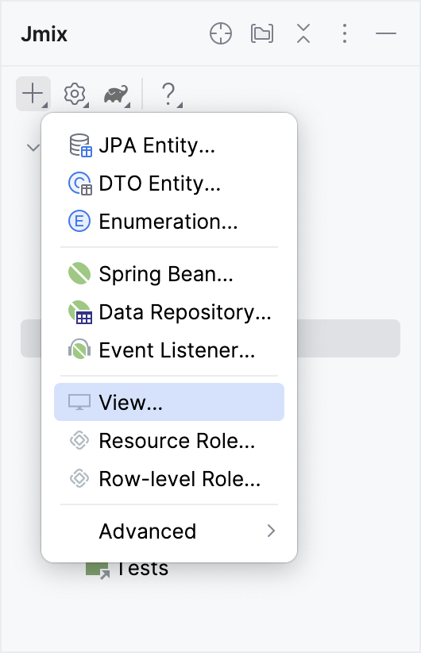Select Event Listener menu entry
421x653 pixels.
[x=169, y=350]
